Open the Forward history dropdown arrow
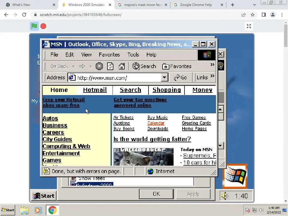The width and height of the screenshot is (288, 216). (x=91, y=66)
